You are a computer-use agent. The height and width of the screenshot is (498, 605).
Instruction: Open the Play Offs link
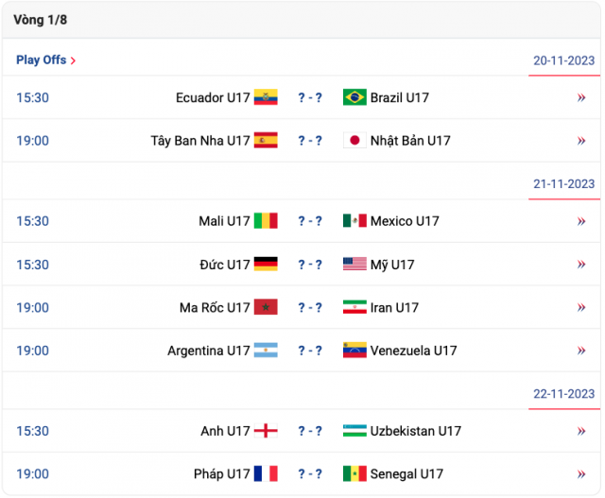click(x=45, y=60)
